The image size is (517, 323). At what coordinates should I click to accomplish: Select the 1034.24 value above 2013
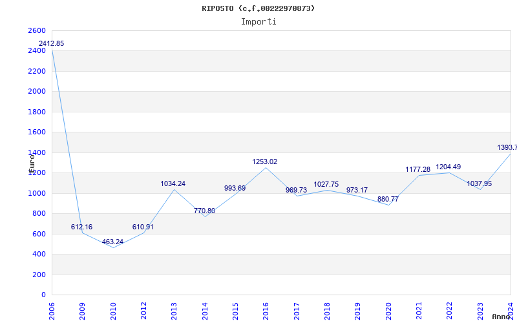[x=173, y=184]
